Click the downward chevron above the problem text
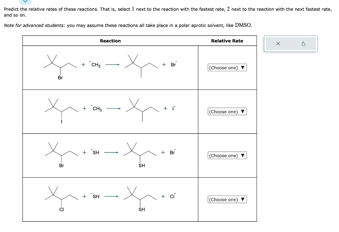This screenshot has height=232, width=339. (x=25, y=2)
